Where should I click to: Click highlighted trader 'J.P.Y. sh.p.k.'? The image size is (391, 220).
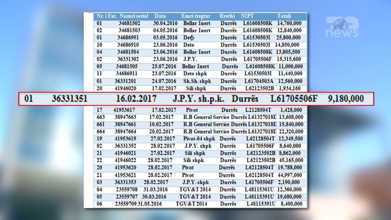click(x=199, y=99)
